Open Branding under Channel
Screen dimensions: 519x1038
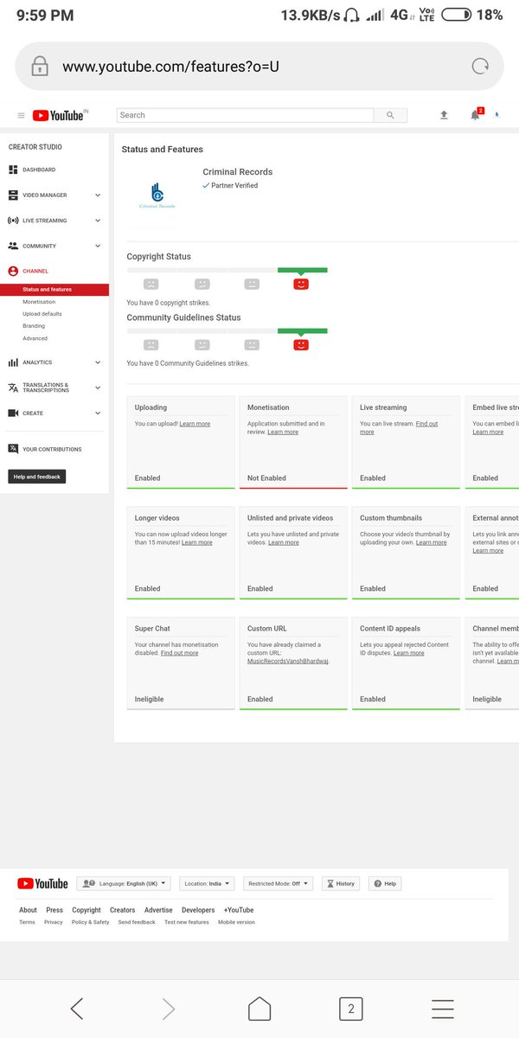[x=34, y=326]
